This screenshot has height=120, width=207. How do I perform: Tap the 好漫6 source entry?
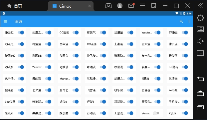pos(69,101)
